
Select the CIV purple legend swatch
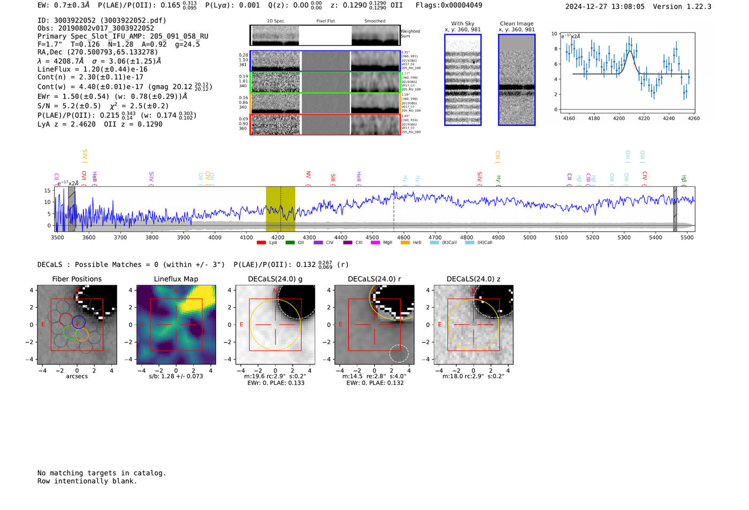(318, 242)
